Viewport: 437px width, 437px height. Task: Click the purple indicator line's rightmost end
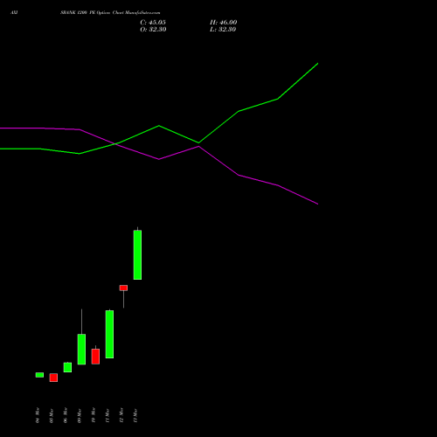pyautogui.click(x=317, y=204)
